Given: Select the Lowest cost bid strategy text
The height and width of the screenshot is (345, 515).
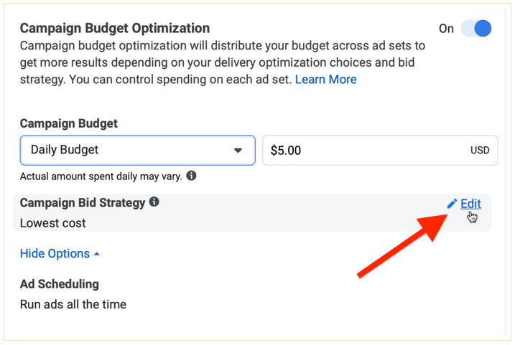Looking at the screenshot, I should point(53,223).
